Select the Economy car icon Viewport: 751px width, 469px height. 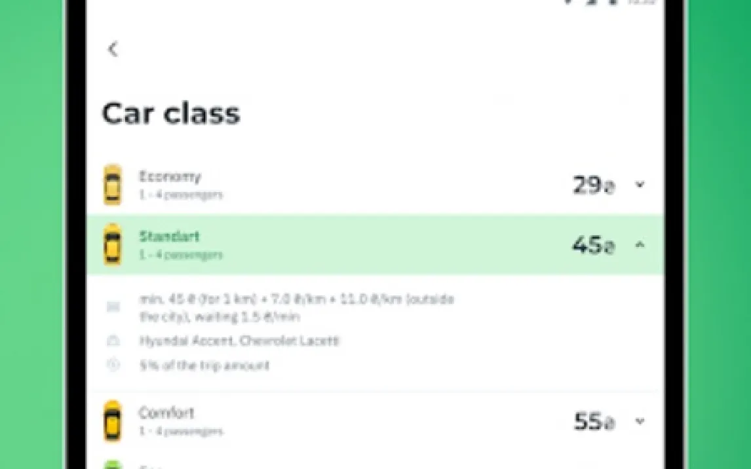click(x=113, y=185)
